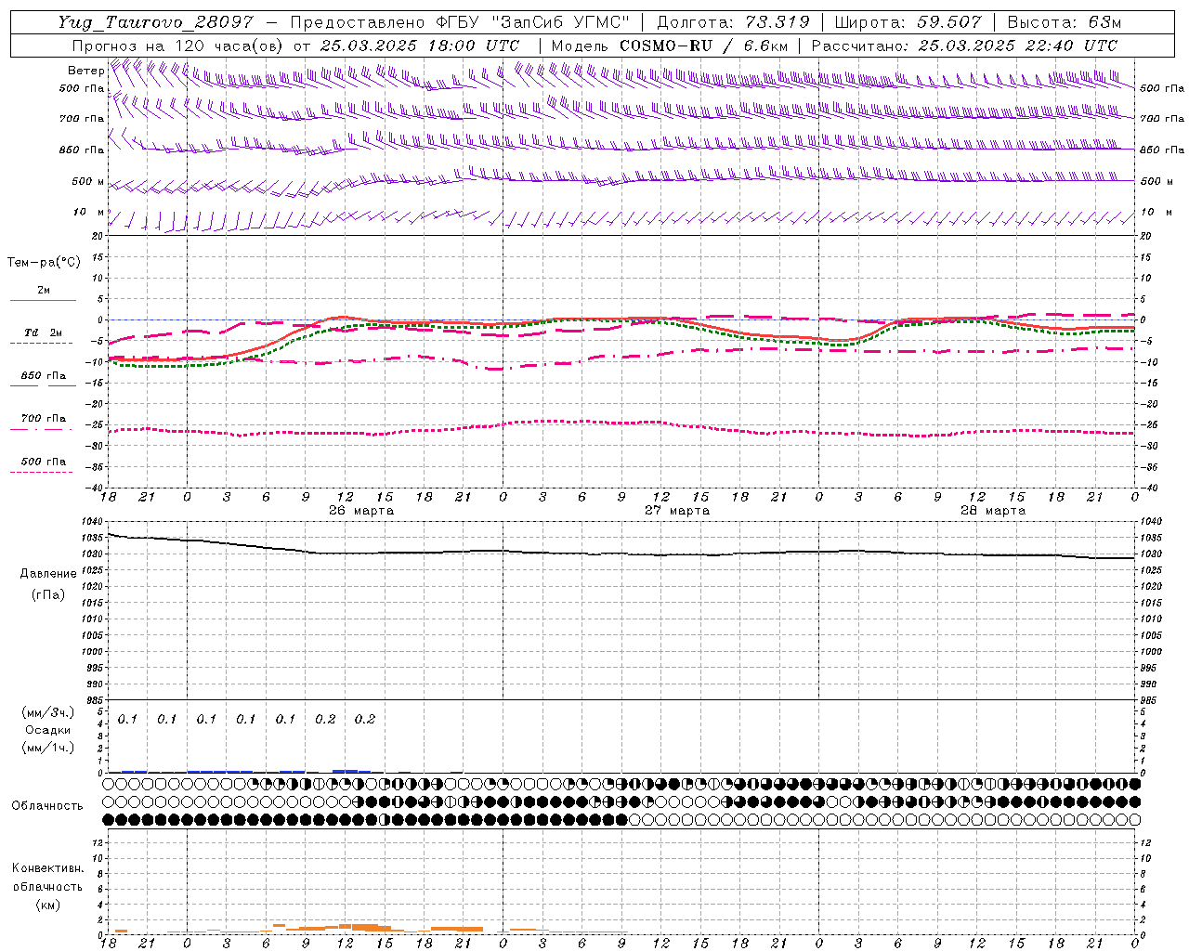This screenshot has height=951, width=1189.
Task: Click the Рассчитано: 25.03.2025 22:40 UTC text
Action: pos(964,46)
